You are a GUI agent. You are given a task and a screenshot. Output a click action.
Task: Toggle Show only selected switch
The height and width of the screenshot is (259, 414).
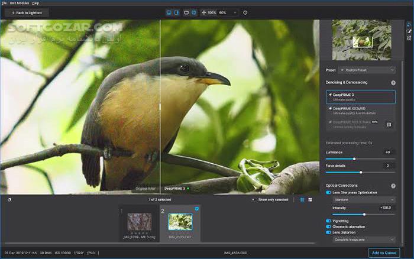(253, 200)
